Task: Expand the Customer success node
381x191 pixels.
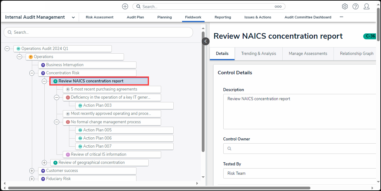Action: point(32,171)
